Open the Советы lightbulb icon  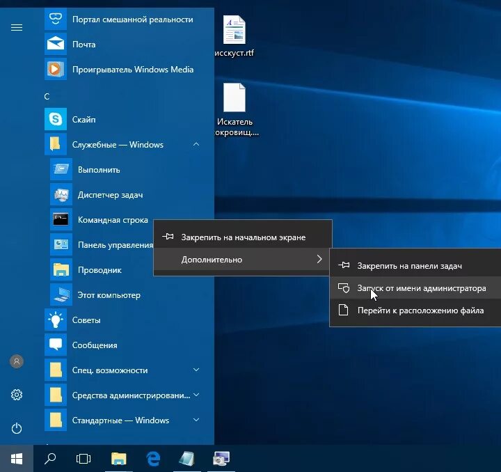click(56, 320)
